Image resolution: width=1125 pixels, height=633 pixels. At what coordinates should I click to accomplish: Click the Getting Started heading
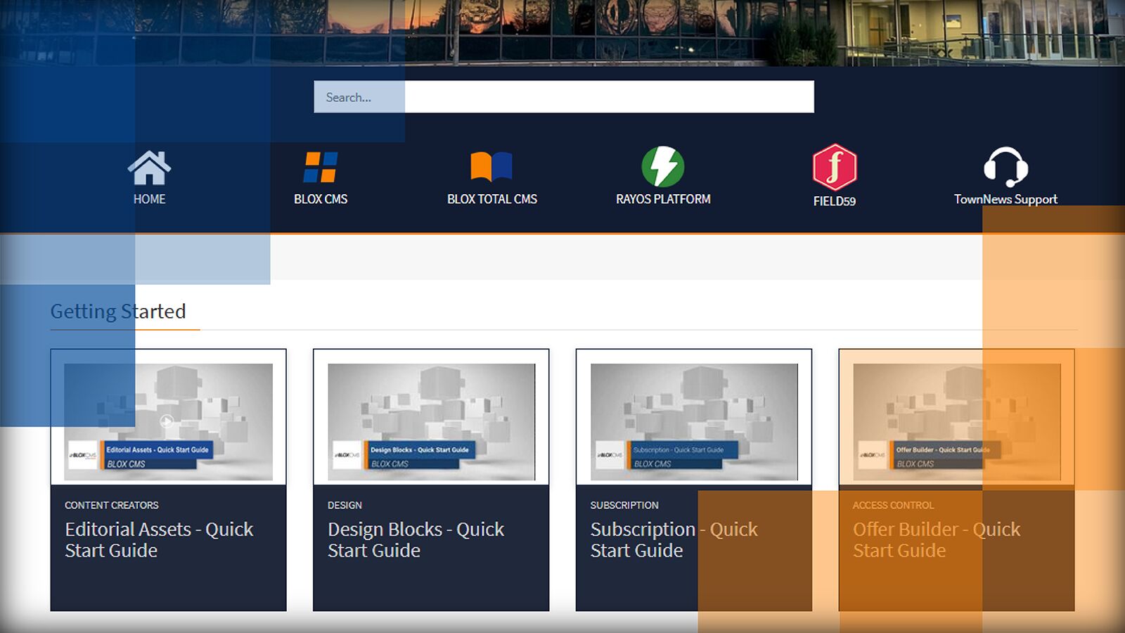[118, 312]
